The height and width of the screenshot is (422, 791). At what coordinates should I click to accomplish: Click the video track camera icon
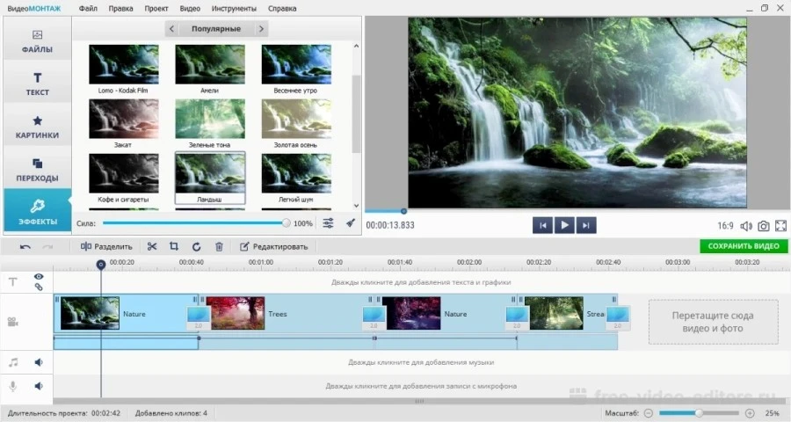(13, 322)
